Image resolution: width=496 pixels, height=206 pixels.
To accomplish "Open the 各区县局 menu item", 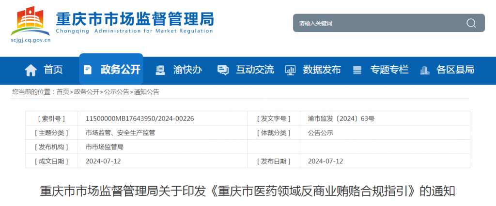I will point(455,70).
